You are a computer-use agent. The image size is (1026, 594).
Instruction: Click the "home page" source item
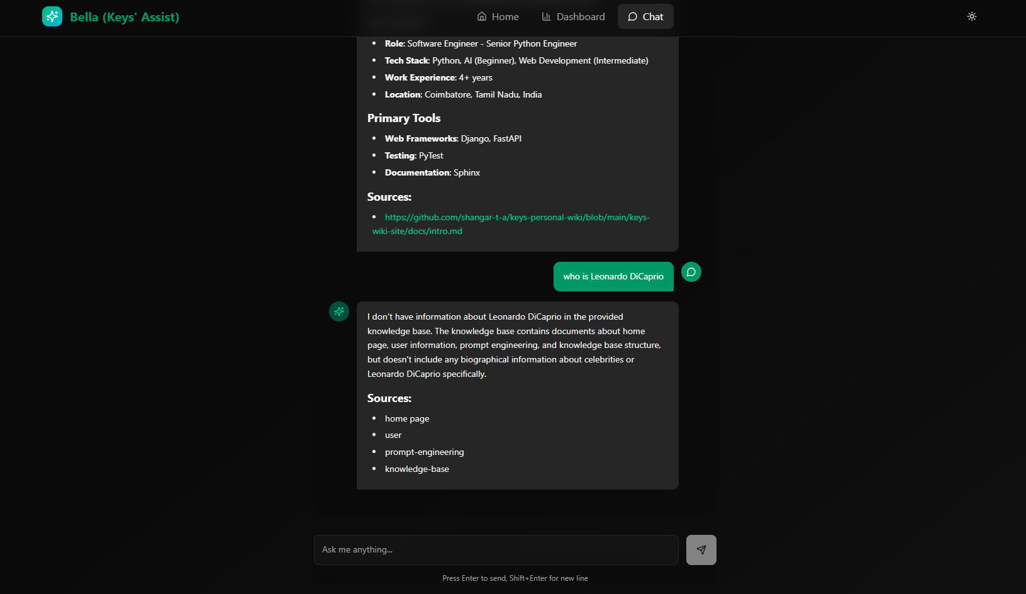(407, 419)
